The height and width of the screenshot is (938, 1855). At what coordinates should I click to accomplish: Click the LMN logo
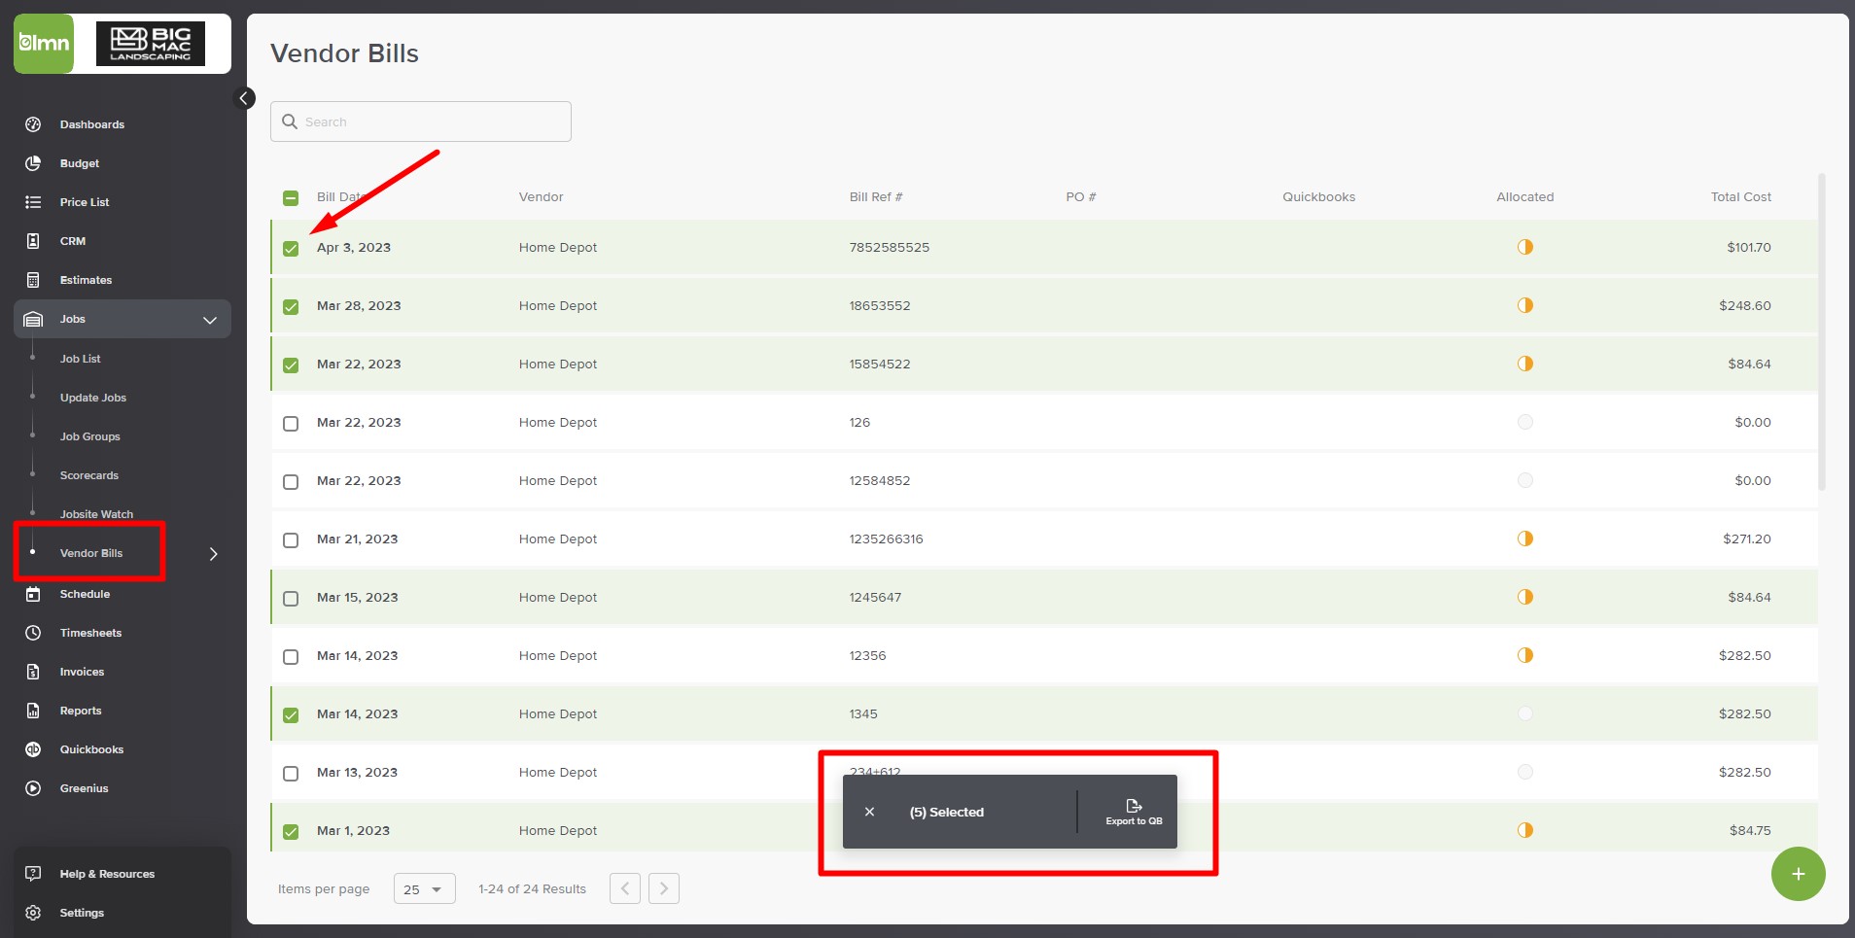(x=44, y=44)
